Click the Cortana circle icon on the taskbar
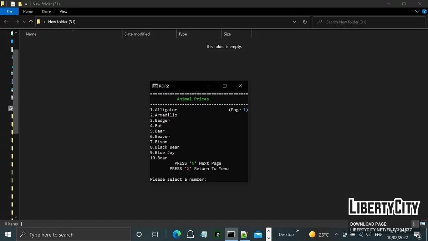This screenshot has width=428, height=241. tap(139, 234)
